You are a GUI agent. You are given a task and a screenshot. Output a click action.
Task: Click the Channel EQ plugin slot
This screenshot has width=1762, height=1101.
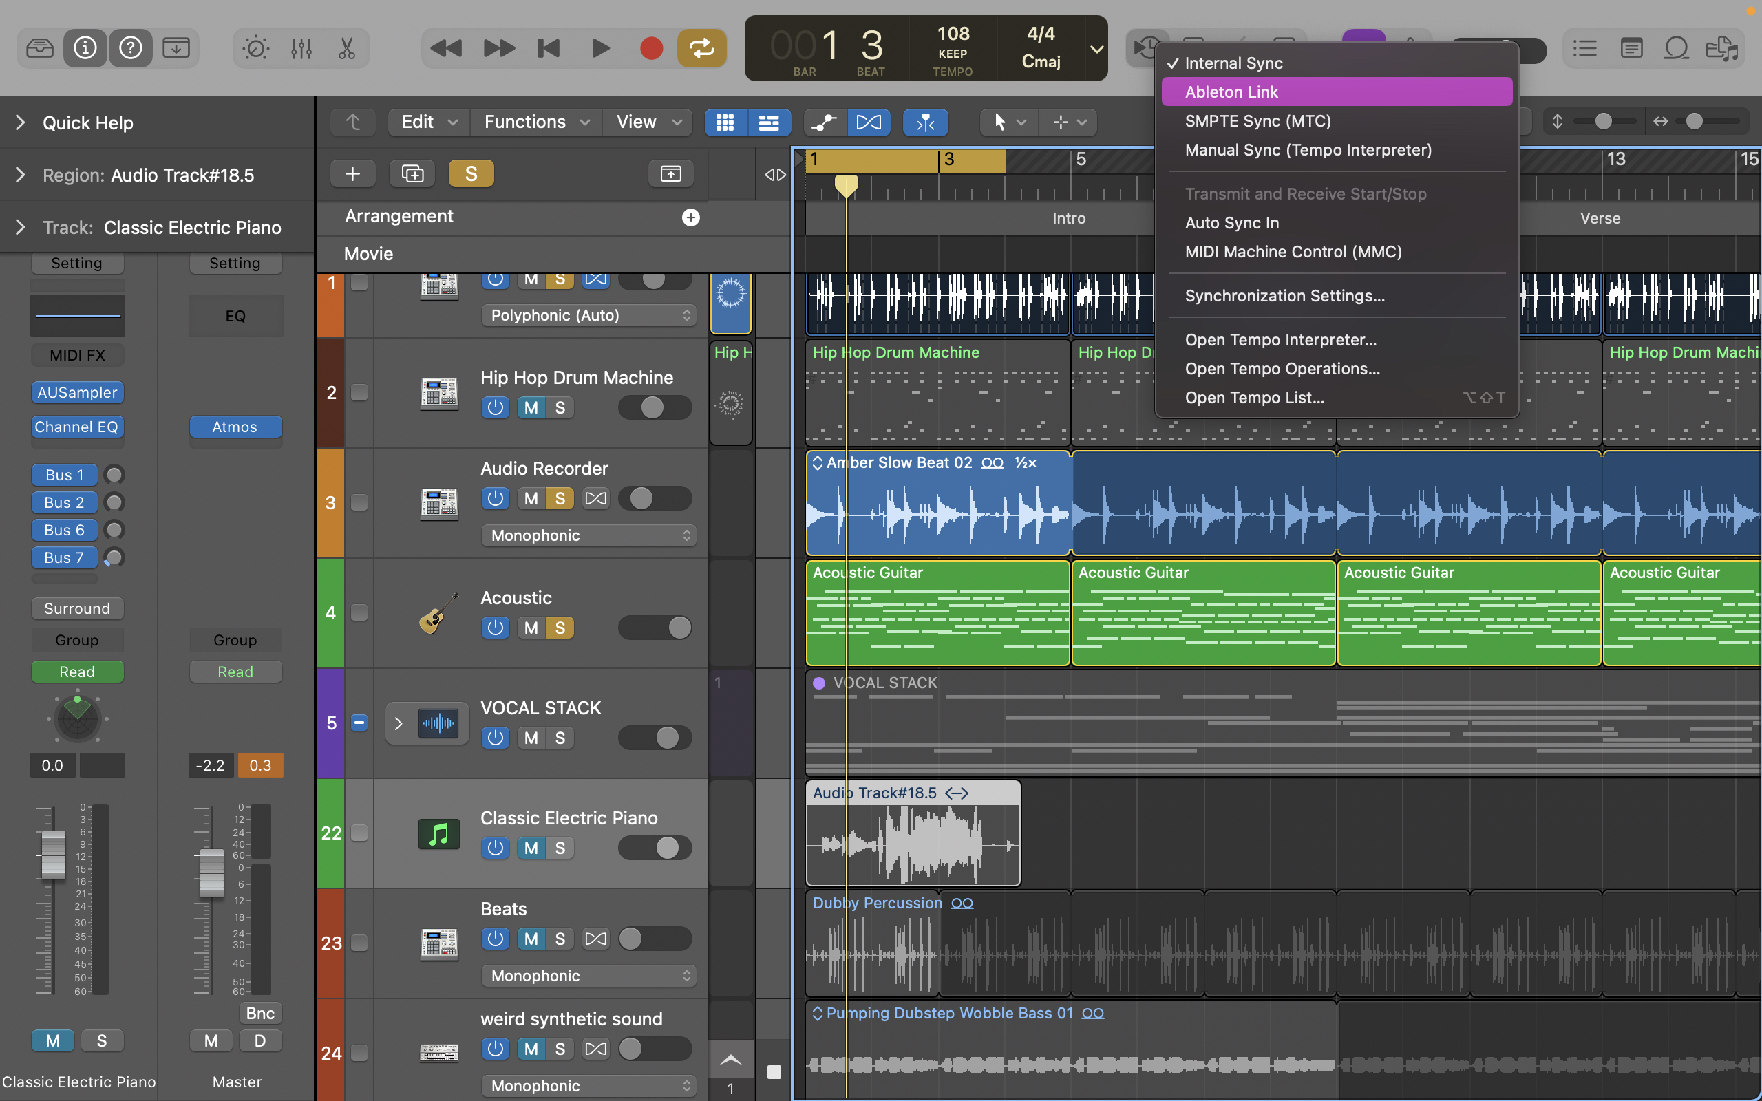pyautogui.click(x=77, y=427)
